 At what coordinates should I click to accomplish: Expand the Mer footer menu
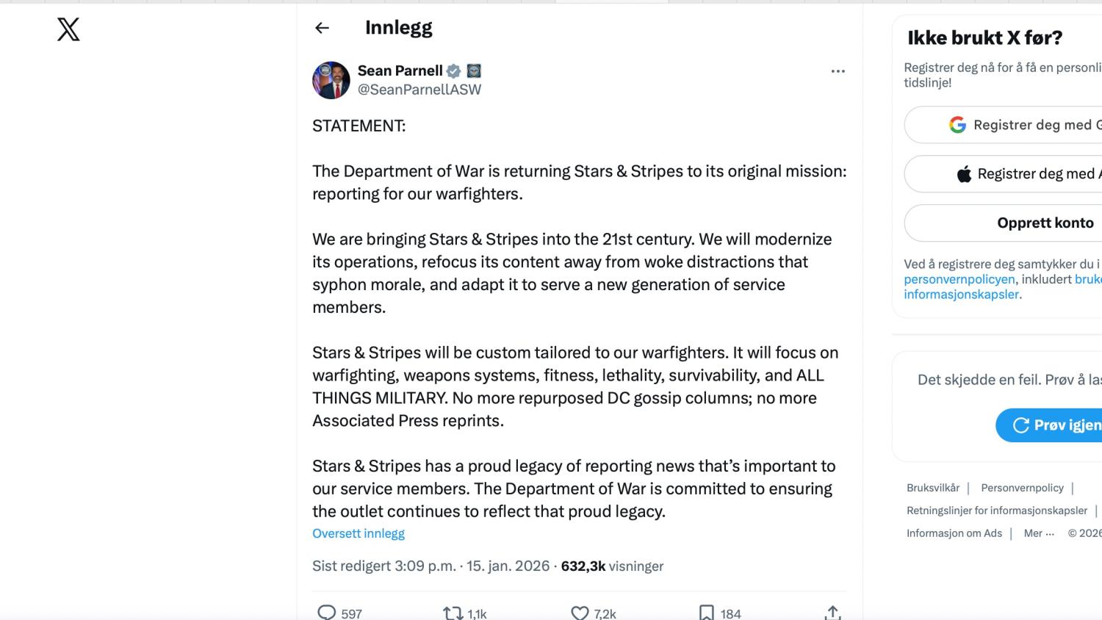[x=1039, y=533]
